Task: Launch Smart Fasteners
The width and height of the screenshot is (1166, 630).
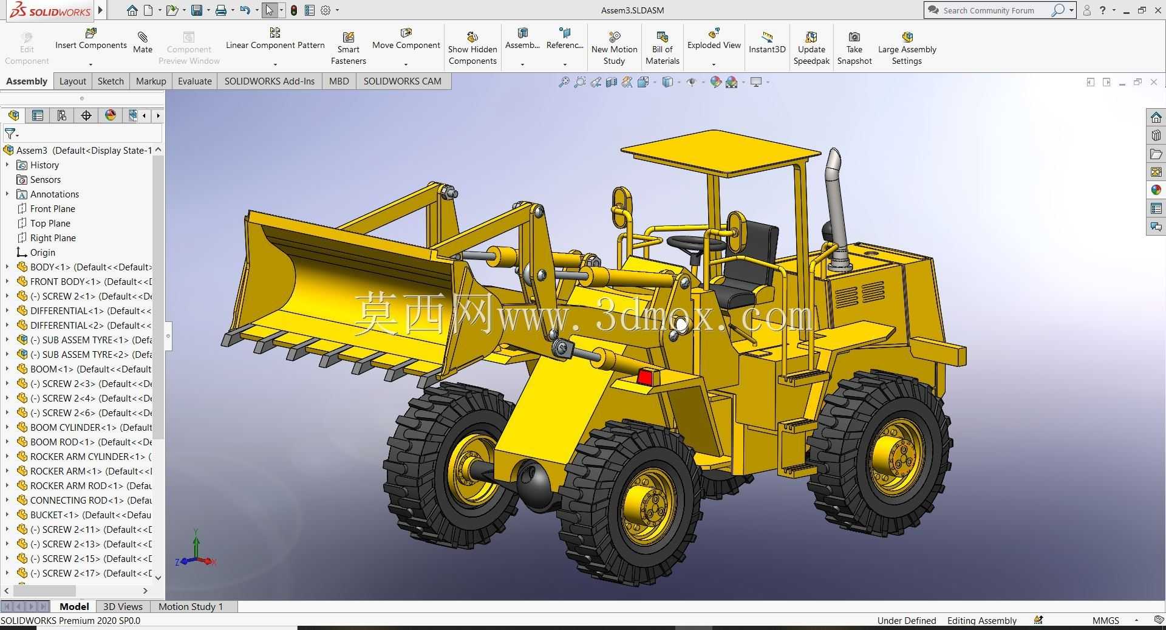Action: point(349,49)
